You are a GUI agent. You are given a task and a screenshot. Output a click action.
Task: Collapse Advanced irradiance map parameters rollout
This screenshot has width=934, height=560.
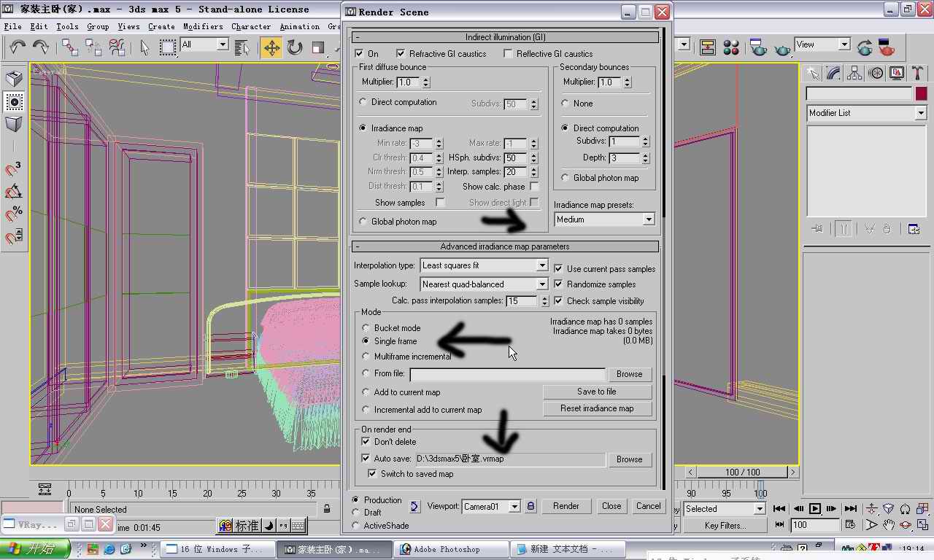(505, 246)
